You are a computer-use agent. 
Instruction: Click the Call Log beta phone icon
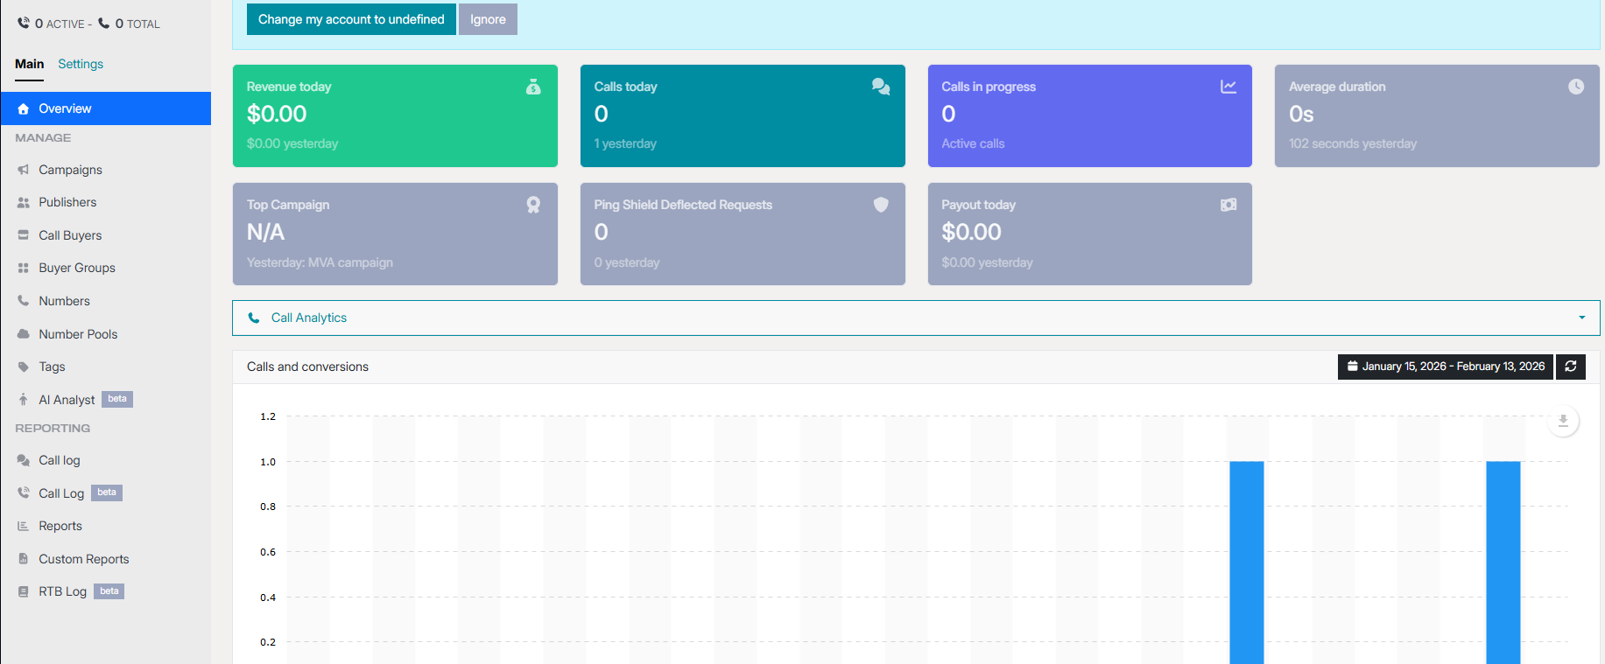tap(24, 493)
